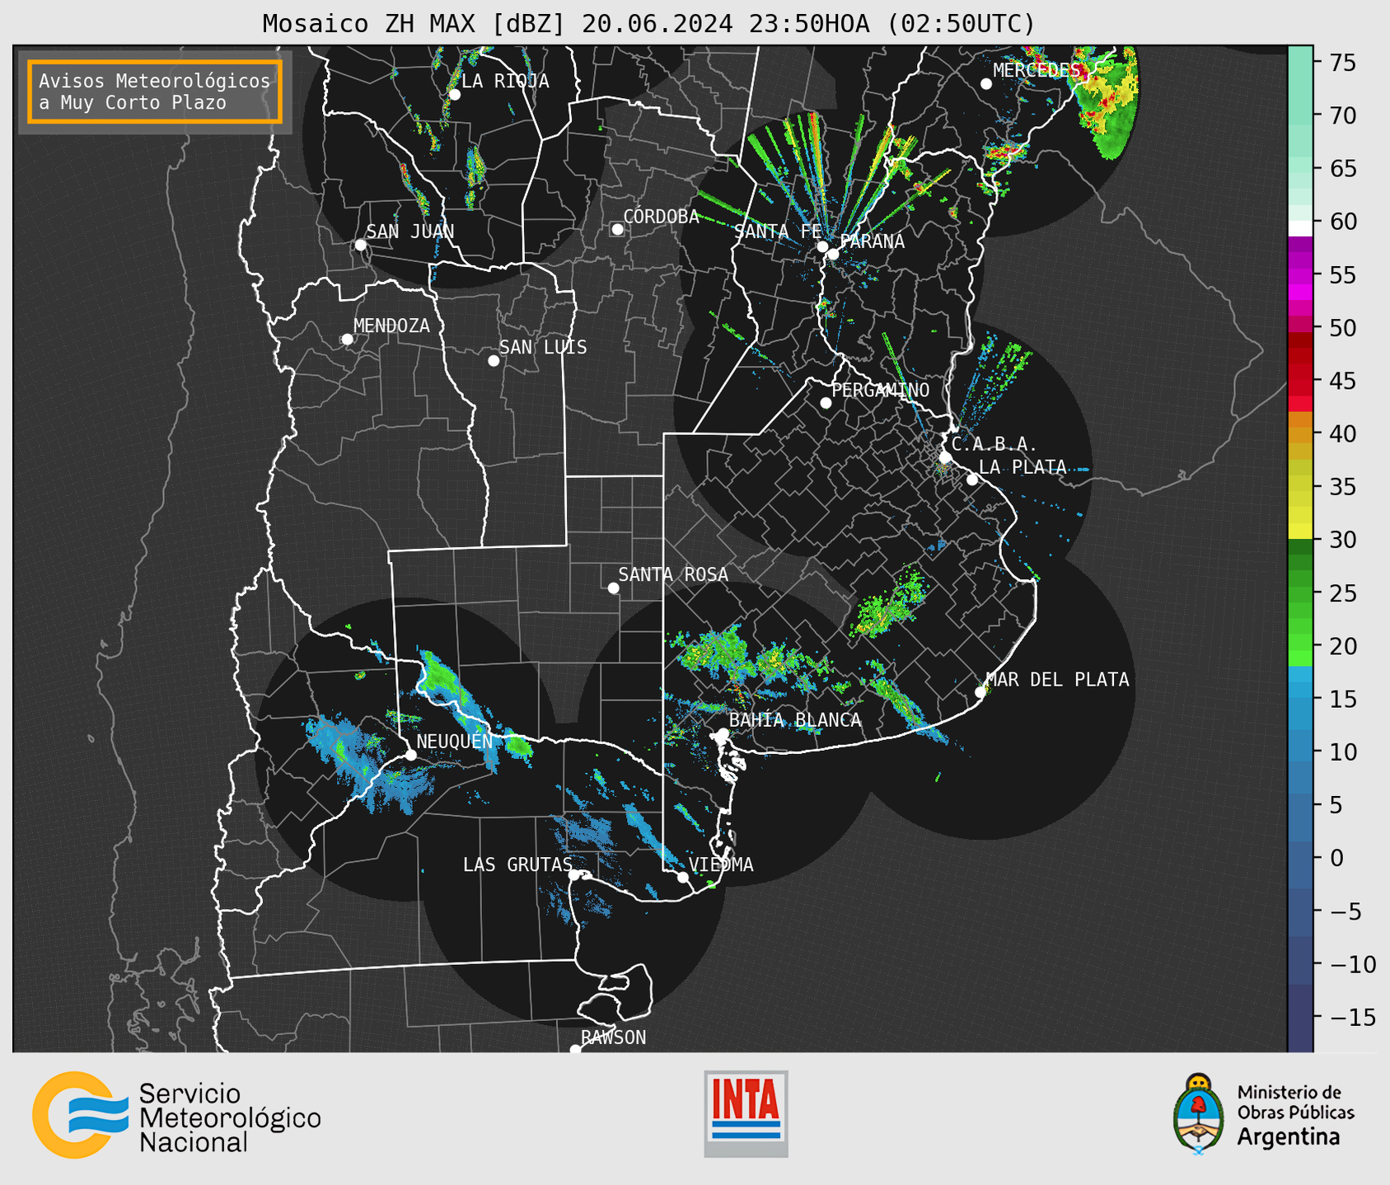Click the PERGAMINO label text
Image resolution: width=1390 pixels, height=1185 pixels.
tap(880, 390)
